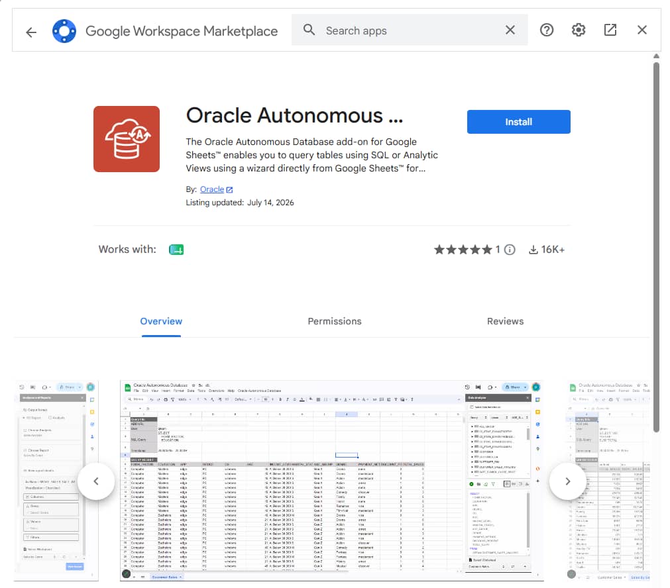
Task: Select the app description paragraph
Action: click(311, 155)
